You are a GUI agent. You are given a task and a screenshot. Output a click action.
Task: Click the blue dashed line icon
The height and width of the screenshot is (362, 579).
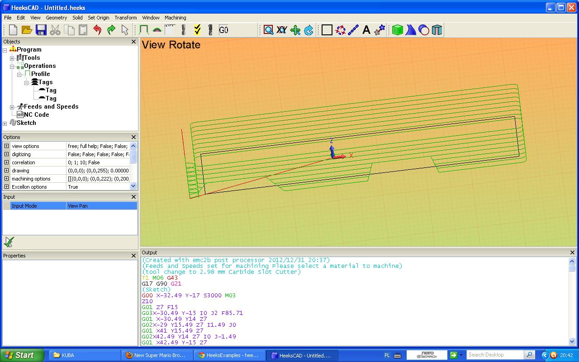[x=353, y=30]
